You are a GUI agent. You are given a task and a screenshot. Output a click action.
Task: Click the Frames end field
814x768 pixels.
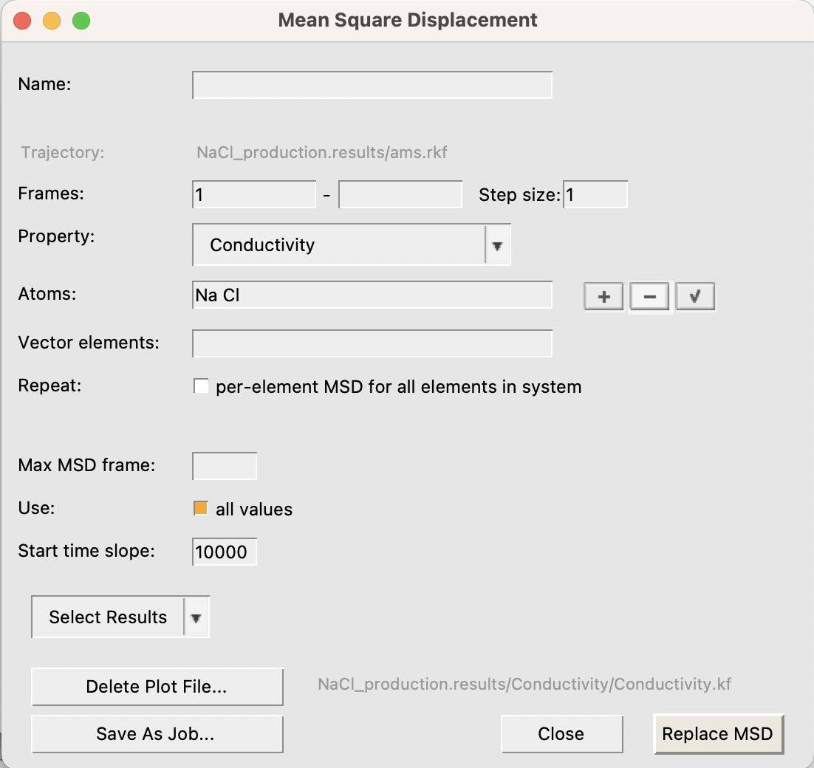[400, 195]
